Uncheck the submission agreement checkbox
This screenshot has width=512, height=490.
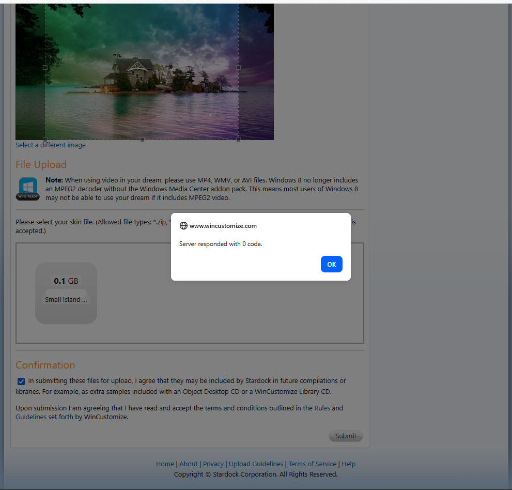[x=21, y=381]
